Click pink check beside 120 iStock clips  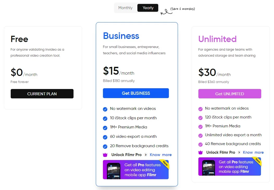200,118
